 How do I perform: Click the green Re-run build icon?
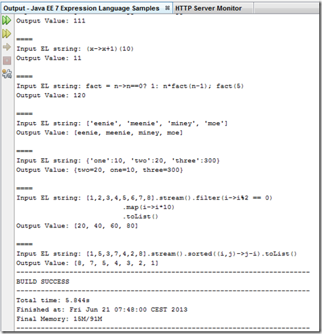point(7,20)
